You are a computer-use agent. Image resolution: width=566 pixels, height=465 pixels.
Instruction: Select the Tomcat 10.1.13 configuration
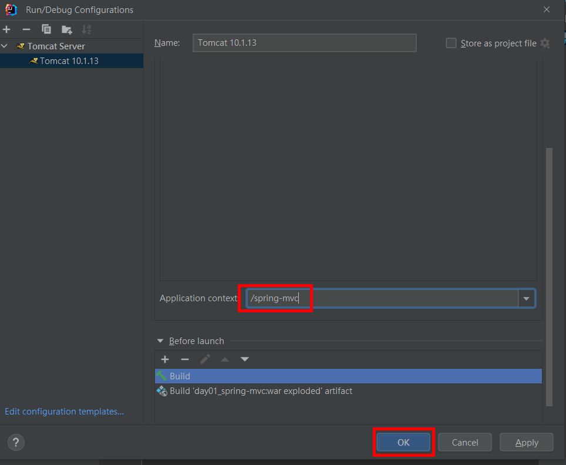72,60
